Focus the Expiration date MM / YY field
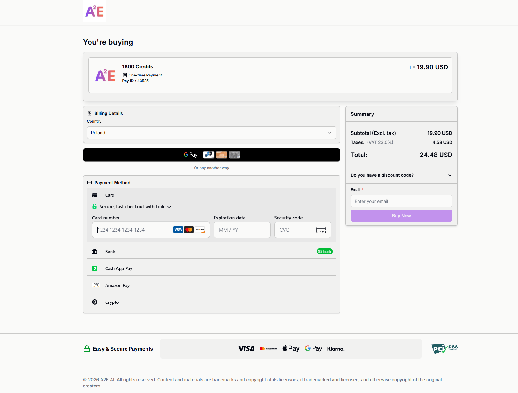This screenshot has height=393, width=518. pos(242,230)
